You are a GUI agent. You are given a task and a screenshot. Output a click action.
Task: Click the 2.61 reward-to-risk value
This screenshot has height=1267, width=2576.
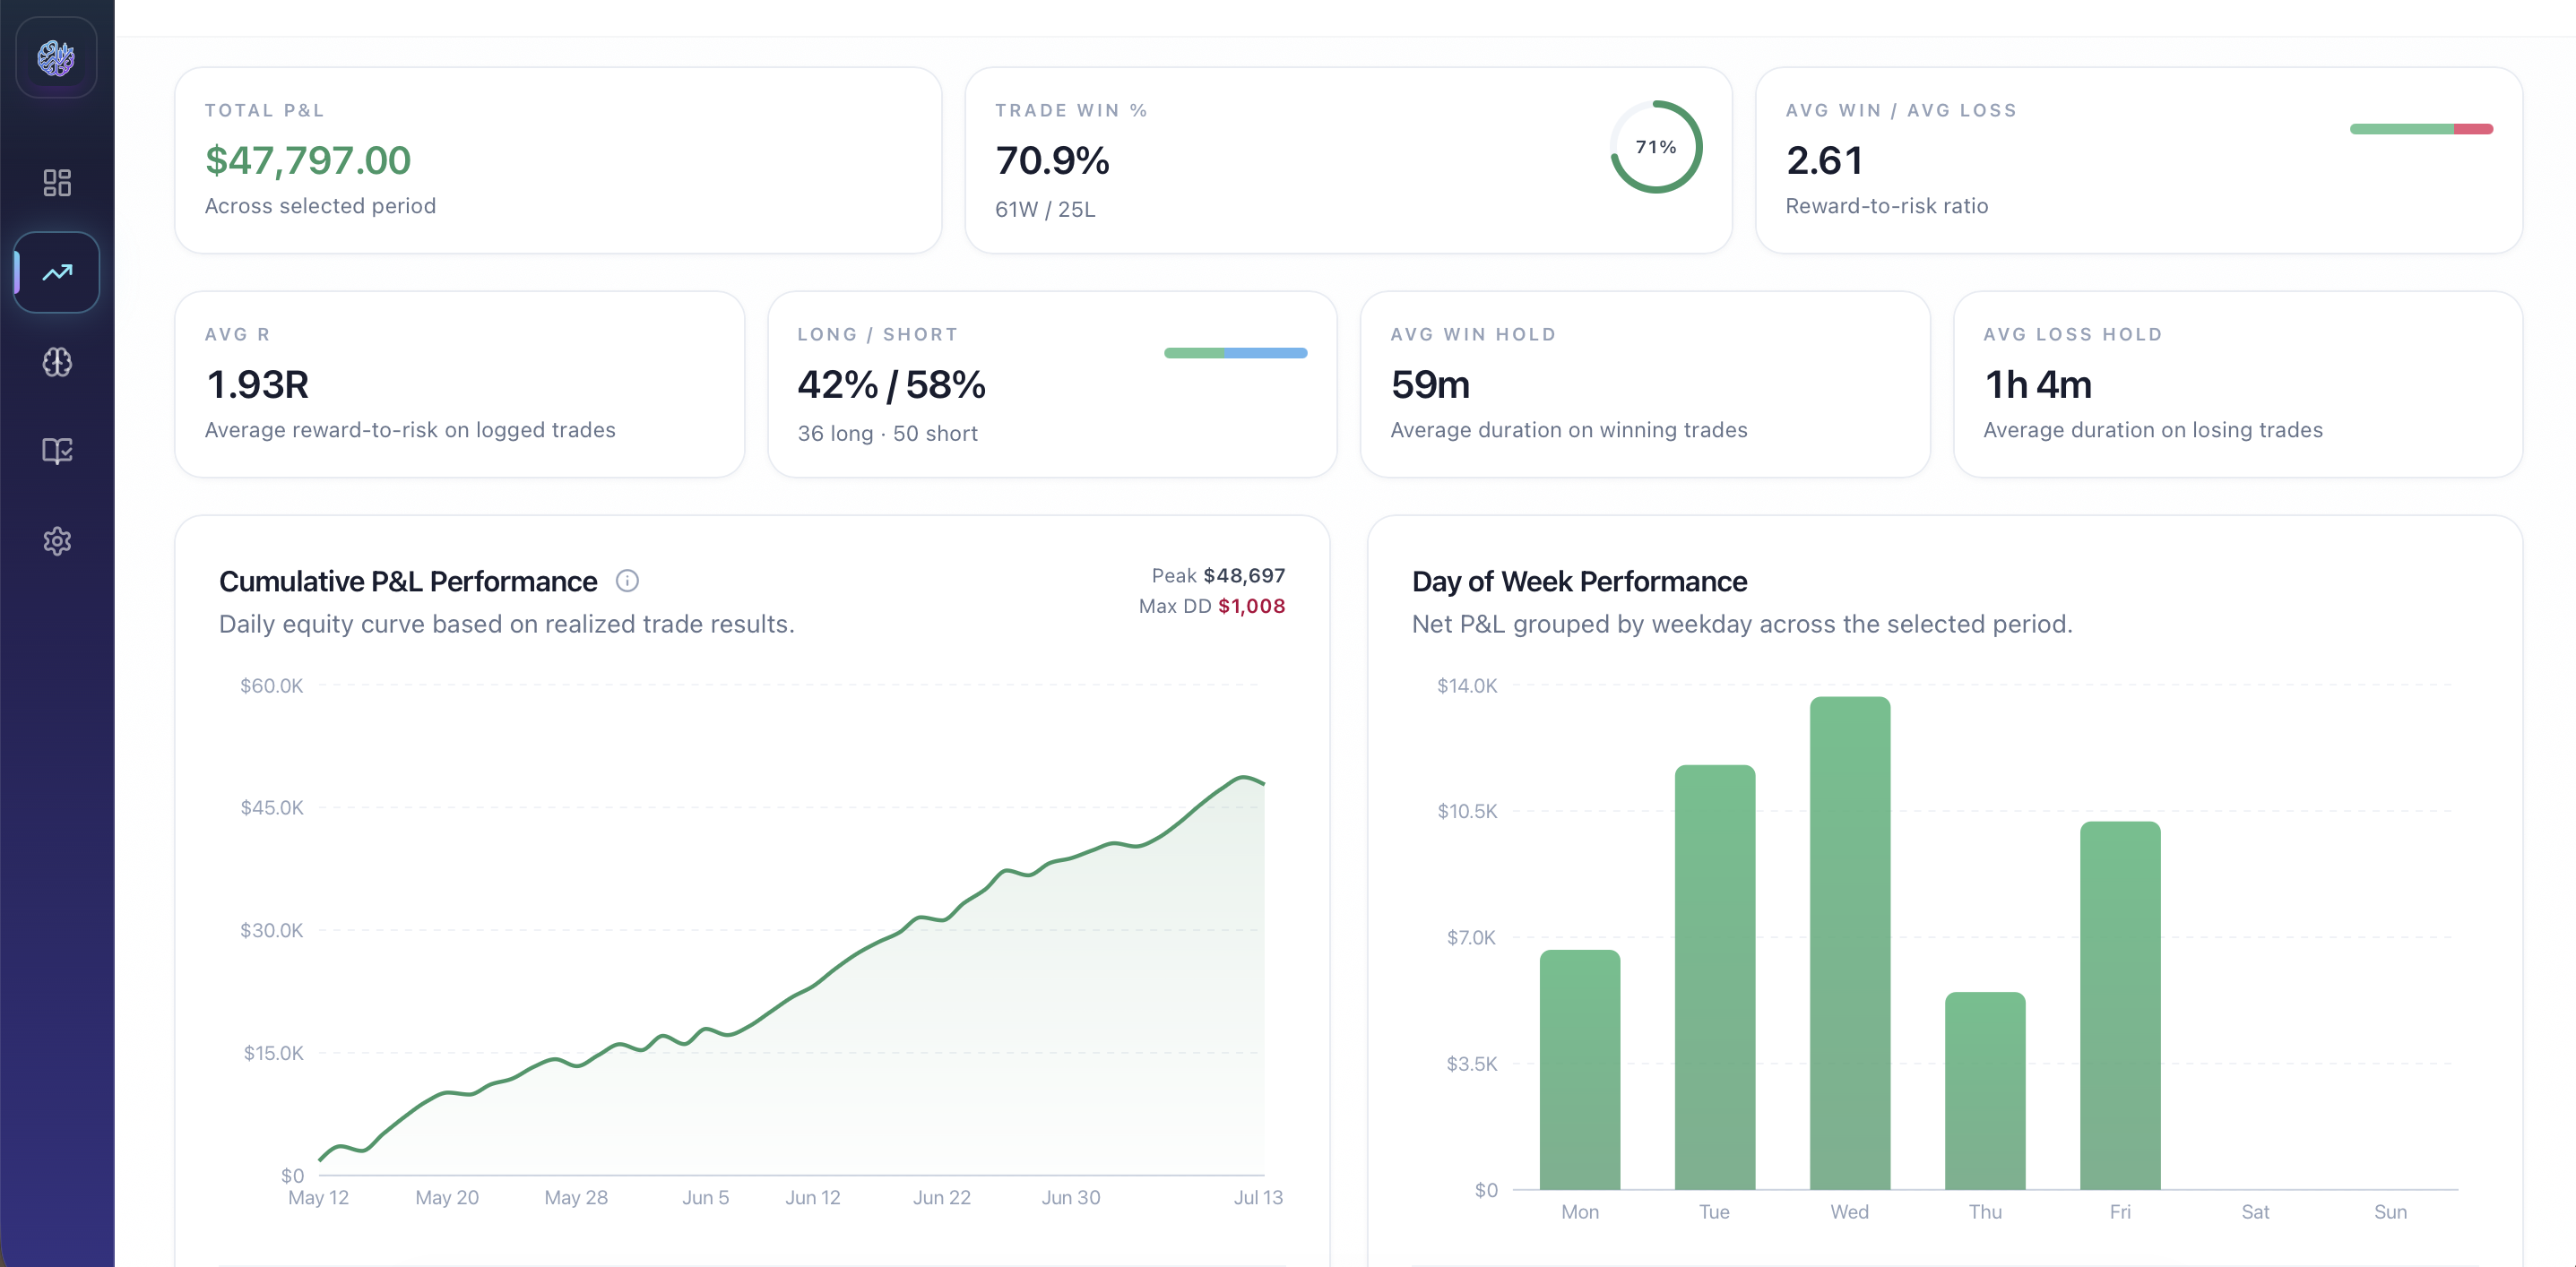point(1824,160)
